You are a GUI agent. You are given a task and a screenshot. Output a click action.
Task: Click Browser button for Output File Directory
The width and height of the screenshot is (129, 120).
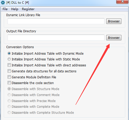click(x=114, y=38)
